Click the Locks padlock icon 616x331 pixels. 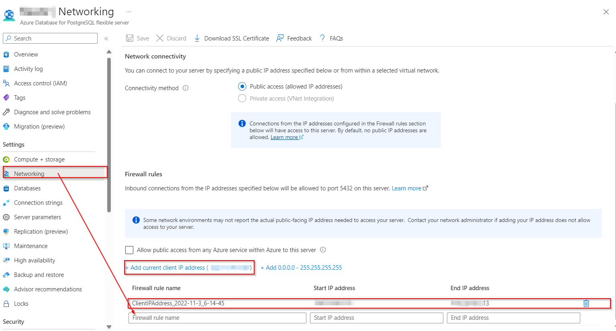[x=6, y=304]
